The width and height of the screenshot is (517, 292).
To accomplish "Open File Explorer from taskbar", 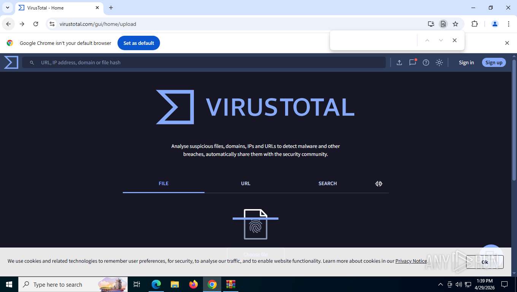I will (175, 284).
